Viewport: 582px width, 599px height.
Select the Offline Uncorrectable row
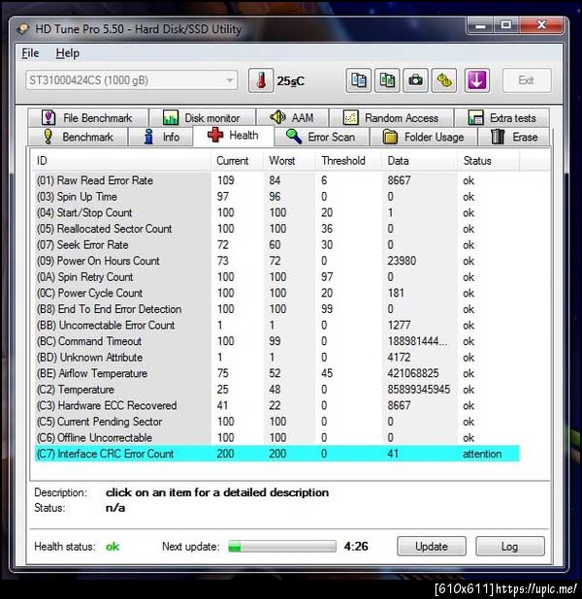276,437
